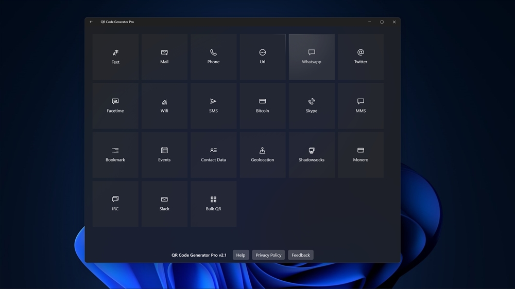
Task: Open the Privacy Policy button
Action: tap(268, 255)
